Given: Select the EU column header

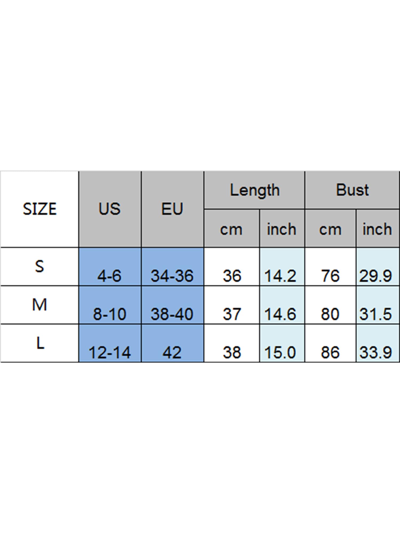Looking at the screenshot, I should coord(173,209).
